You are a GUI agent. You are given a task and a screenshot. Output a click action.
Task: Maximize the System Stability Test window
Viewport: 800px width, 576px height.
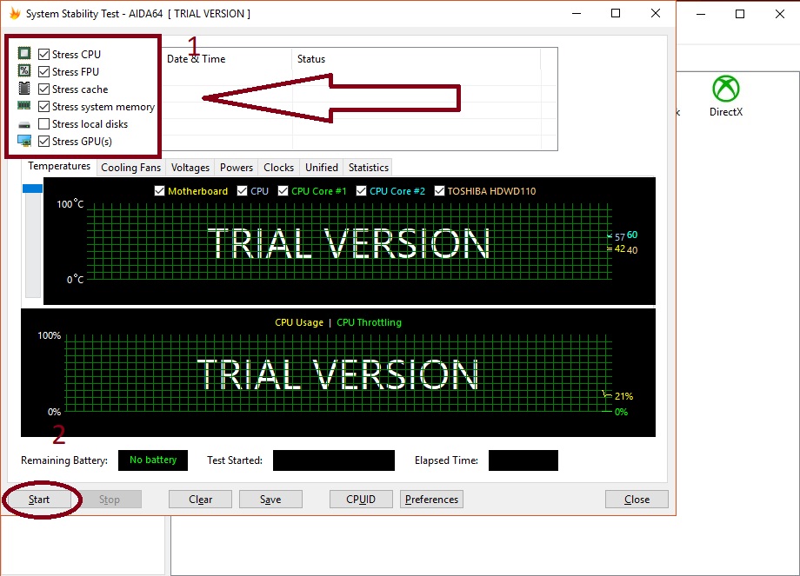pyautogui.click(x=616, y=13)
